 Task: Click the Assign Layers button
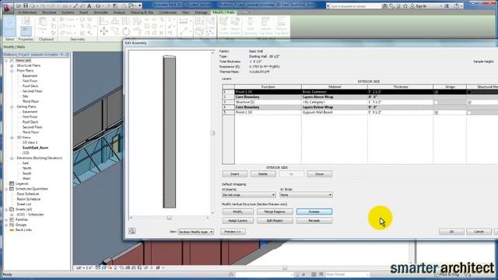pyautogui.click(x=238, y=220)
